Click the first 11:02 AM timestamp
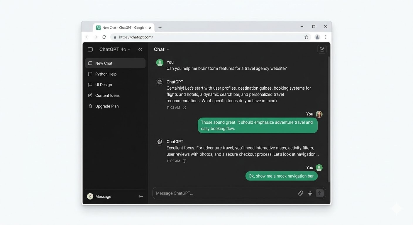 173,108
